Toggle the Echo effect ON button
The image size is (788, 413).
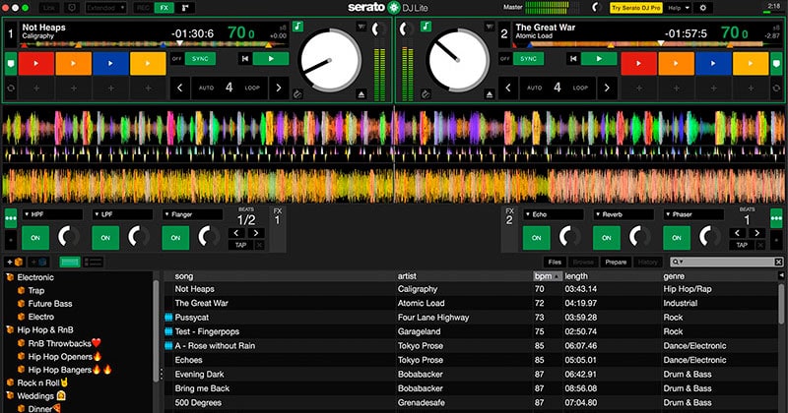(536, 238)
